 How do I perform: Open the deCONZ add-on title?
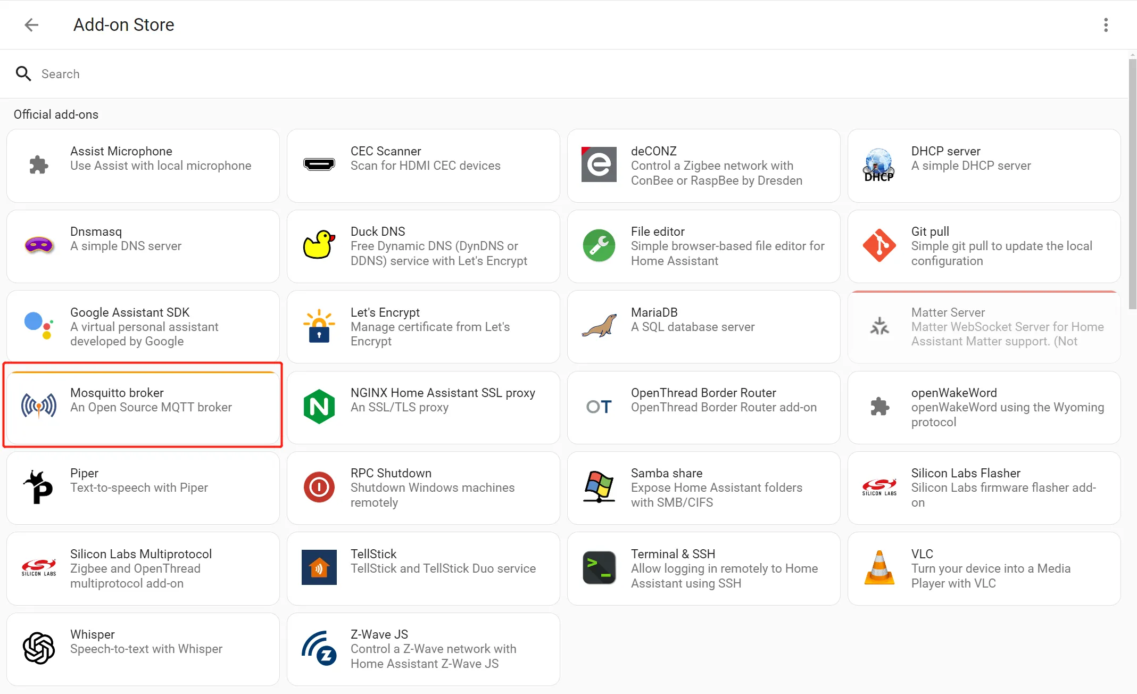point(654,151)
